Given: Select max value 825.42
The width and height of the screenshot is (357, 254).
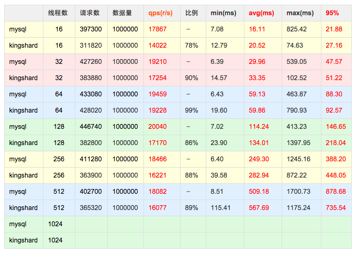Looking at the screenshot, I should 296,29.
